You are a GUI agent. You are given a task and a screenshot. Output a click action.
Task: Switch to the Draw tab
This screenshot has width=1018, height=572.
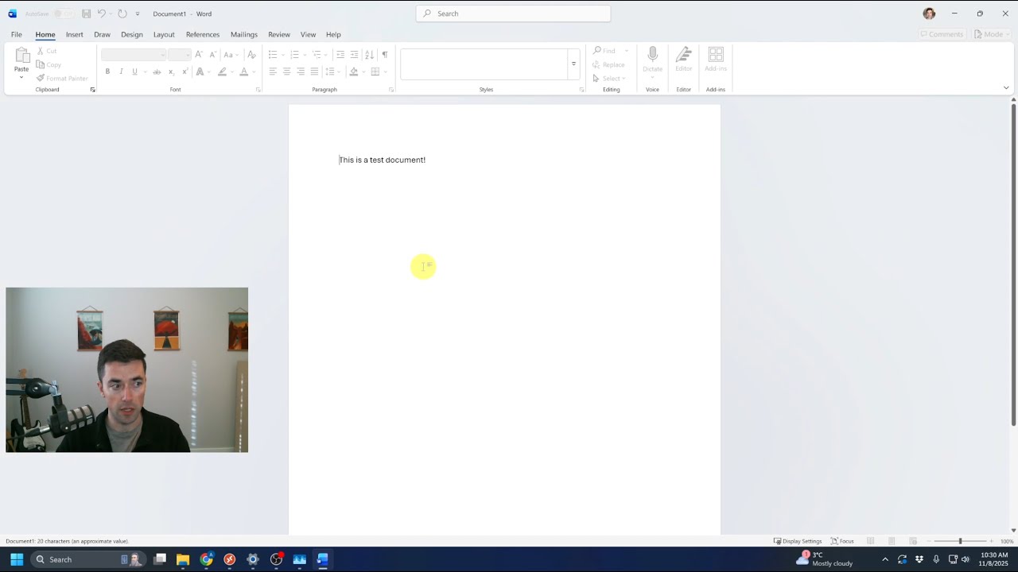pyautogui.click(x=102, y=34)
